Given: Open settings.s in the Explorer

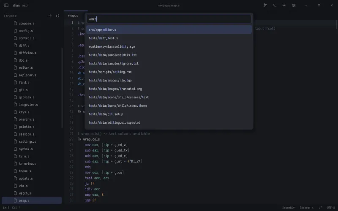Looking at the screenshot, I should (x=32, y=141).
